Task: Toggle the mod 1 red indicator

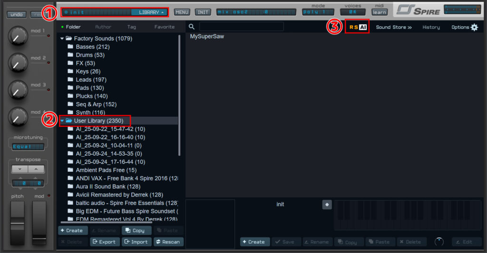Action: 49,36
